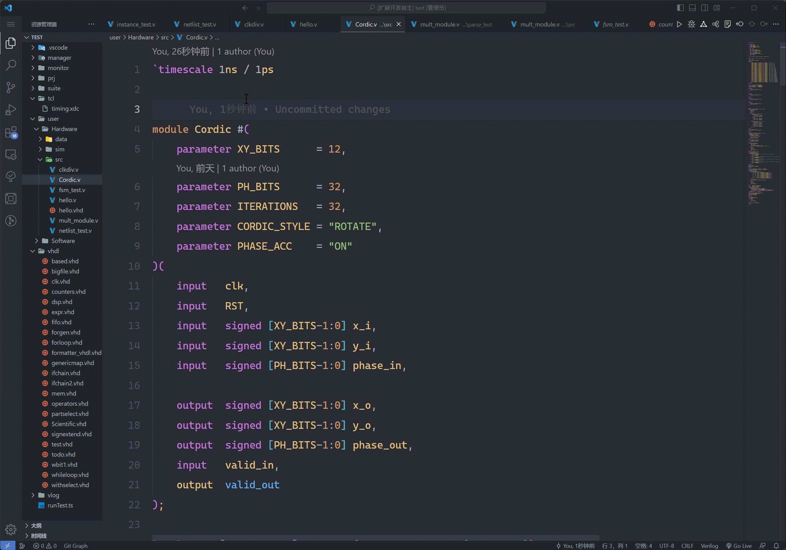Open the tree-with-checkmark activity bar icon

tap(10, 176)
